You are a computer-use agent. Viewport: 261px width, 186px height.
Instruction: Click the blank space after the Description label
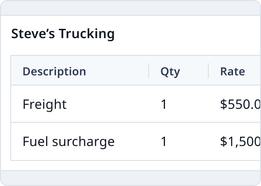[117, 72]
